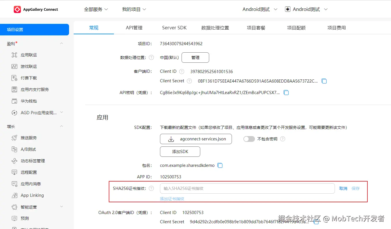391x229 pixels.
Task: Show help for Client ID under 客户端ID
Action: (x=182, y=71)
